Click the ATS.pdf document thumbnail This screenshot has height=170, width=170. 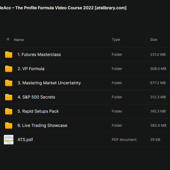click(x=8, y=140)
